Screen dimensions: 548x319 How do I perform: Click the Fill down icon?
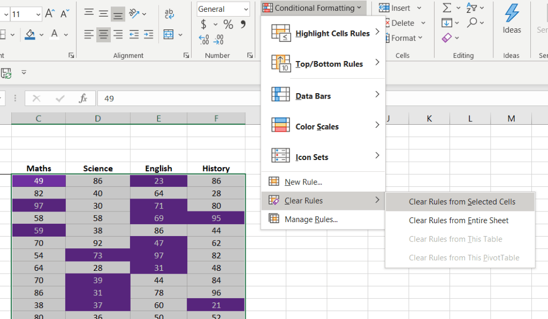[x=447, y=23]
